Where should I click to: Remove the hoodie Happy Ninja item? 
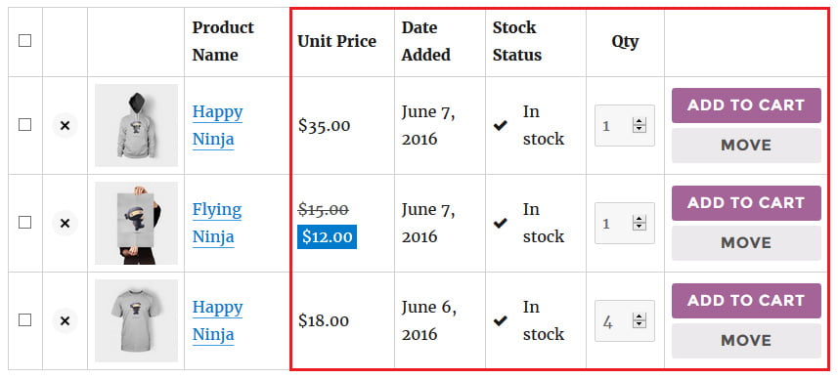65,125
